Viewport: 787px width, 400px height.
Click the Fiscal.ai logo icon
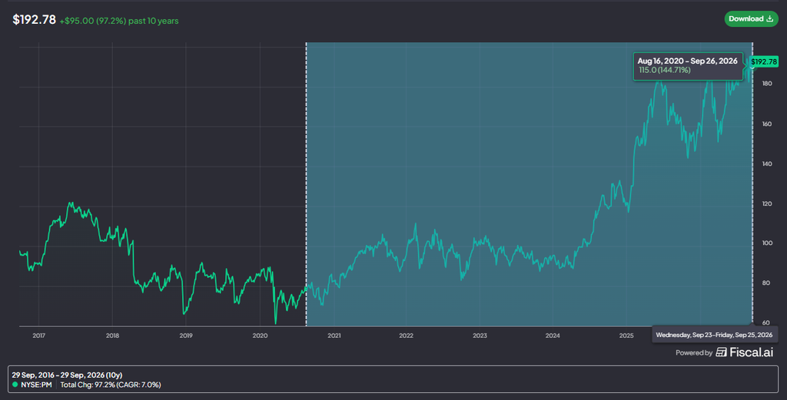[x=721, y=352]
